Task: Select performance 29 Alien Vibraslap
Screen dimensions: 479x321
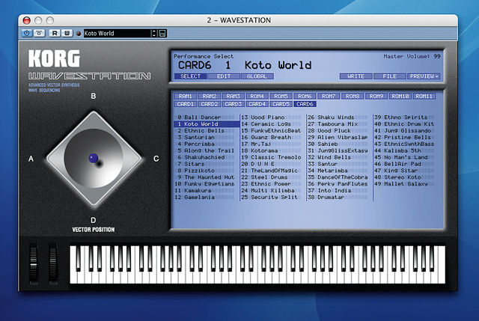Action: [340, 138]
